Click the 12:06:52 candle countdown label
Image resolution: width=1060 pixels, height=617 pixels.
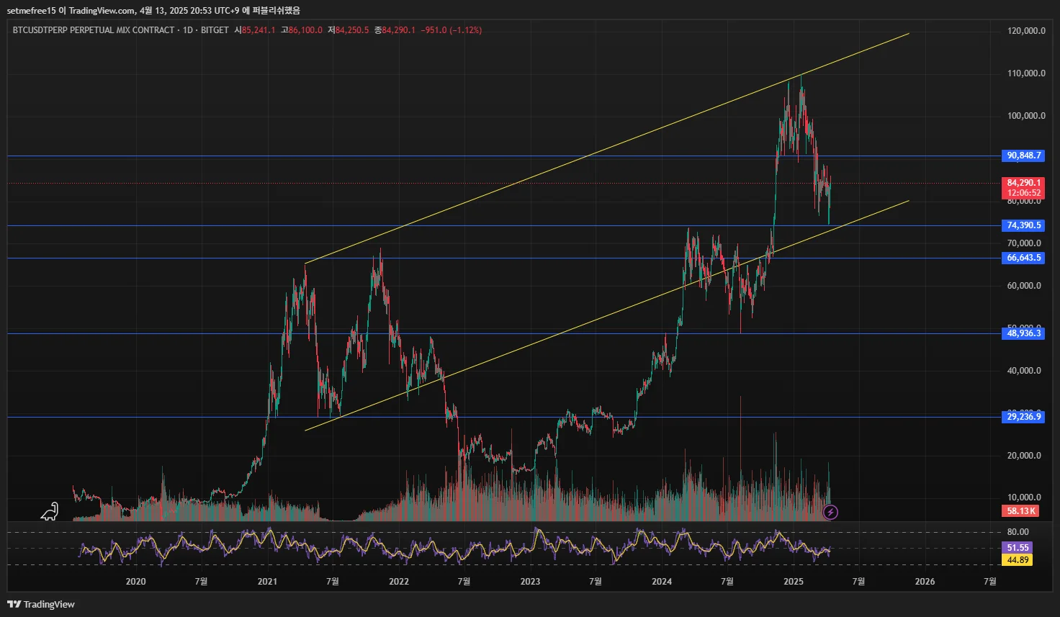[x=1023, y=193]
